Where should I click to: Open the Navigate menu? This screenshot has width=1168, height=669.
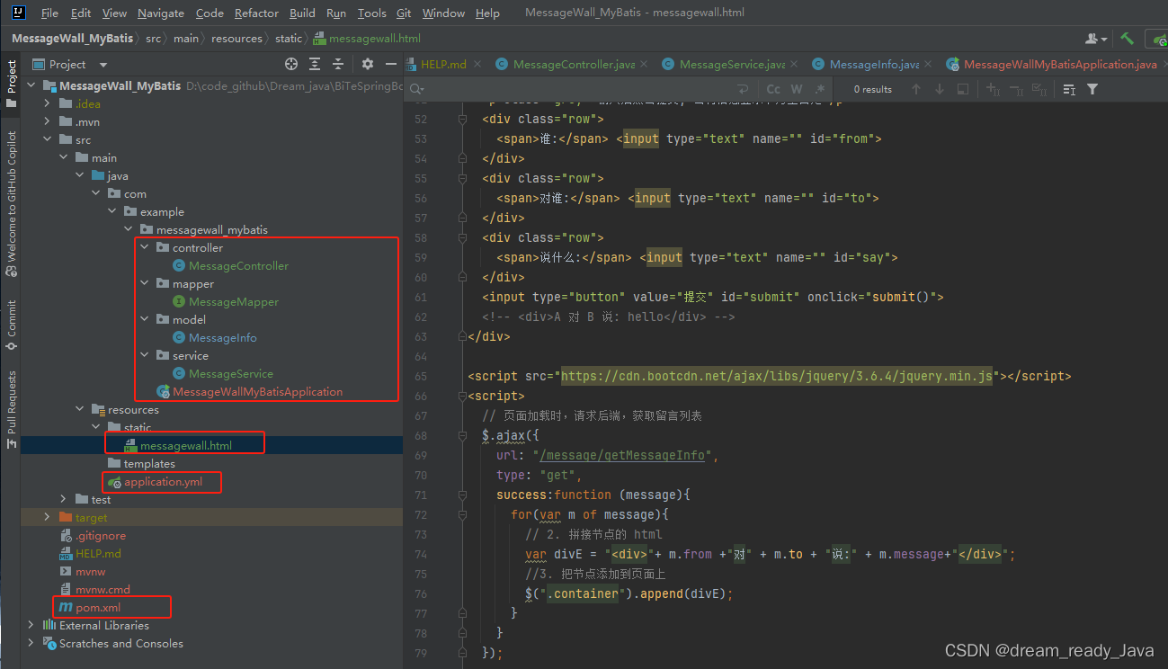tap(161, 13)
